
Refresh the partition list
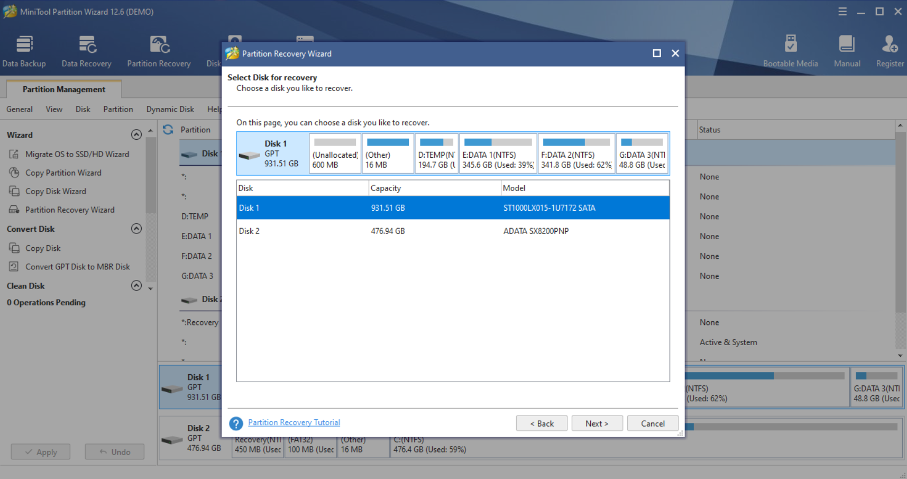click(168, 130)
